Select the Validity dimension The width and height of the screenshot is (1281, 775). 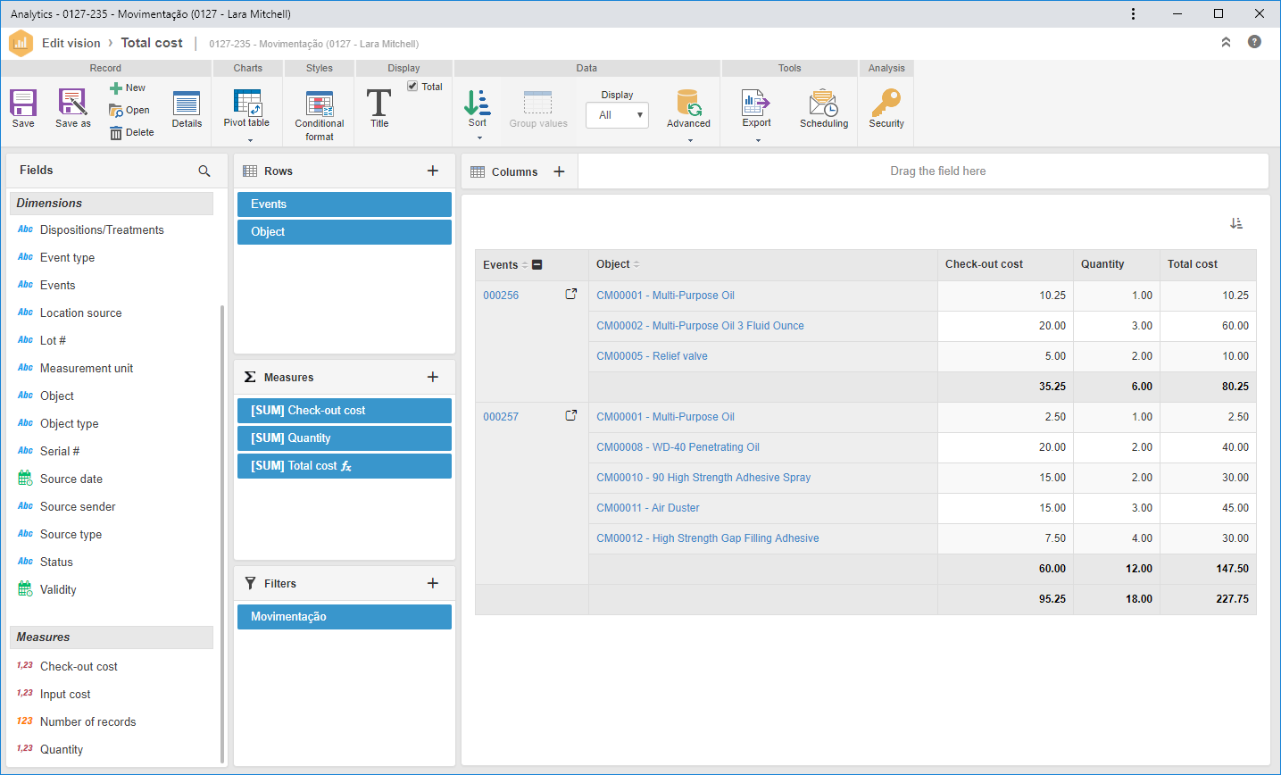(58, 590)
